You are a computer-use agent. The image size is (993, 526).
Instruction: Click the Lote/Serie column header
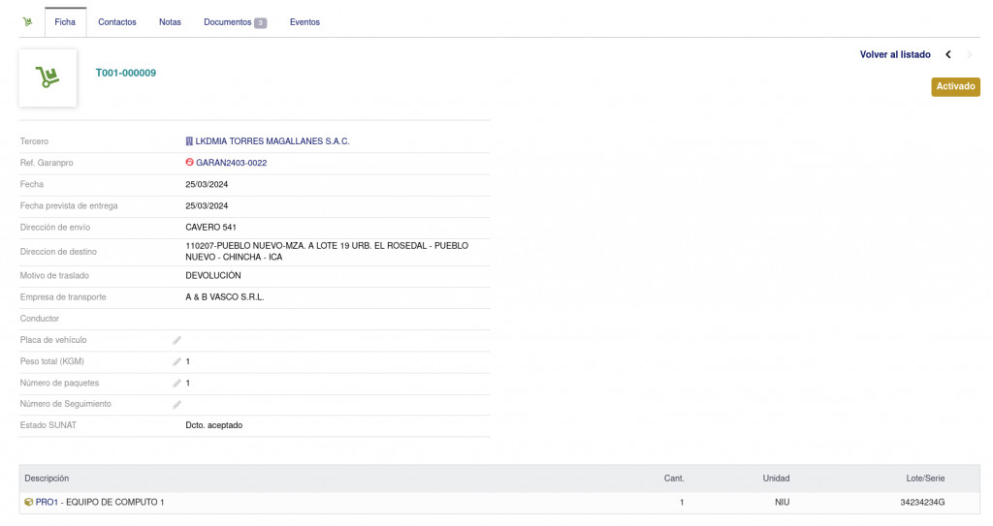(925, 479)
